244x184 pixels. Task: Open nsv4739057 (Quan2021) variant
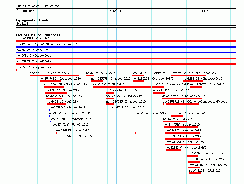pos(208,84)
